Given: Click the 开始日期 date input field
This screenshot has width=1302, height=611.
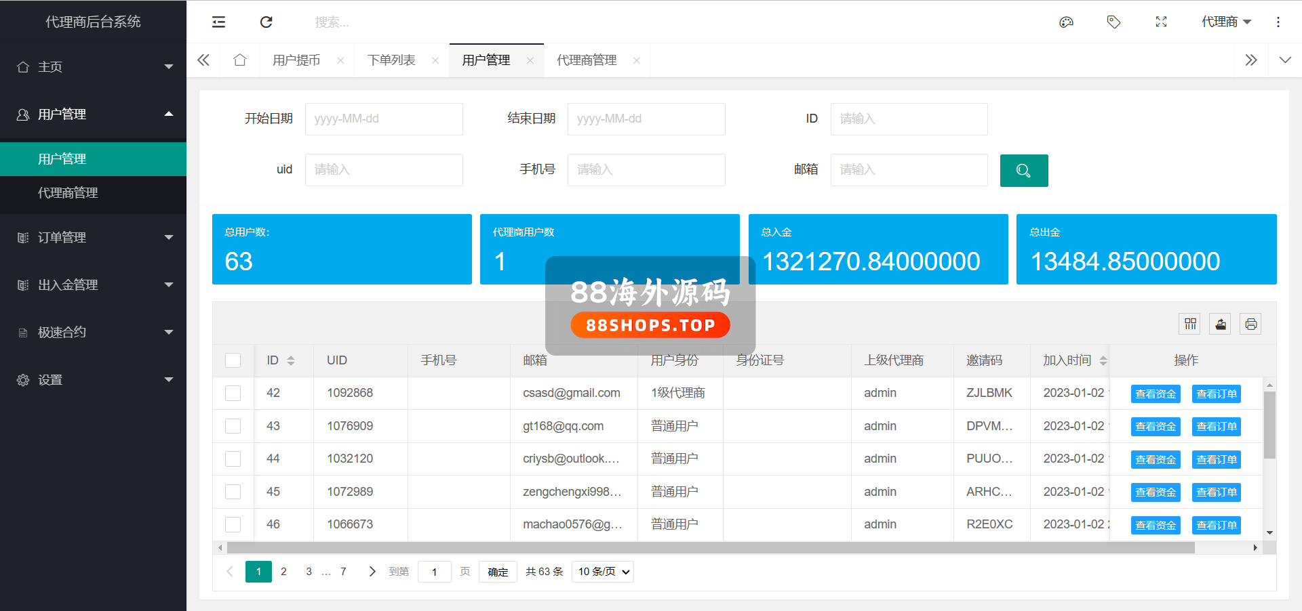Looking at the screenshot, I should point(384,119).
